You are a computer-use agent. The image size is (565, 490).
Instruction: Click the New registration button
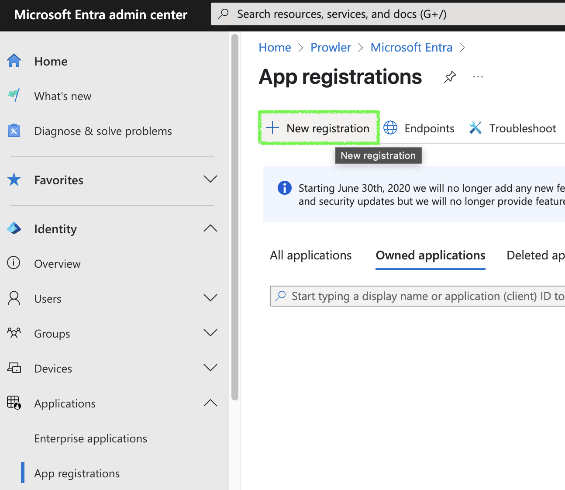pos(319,128)
